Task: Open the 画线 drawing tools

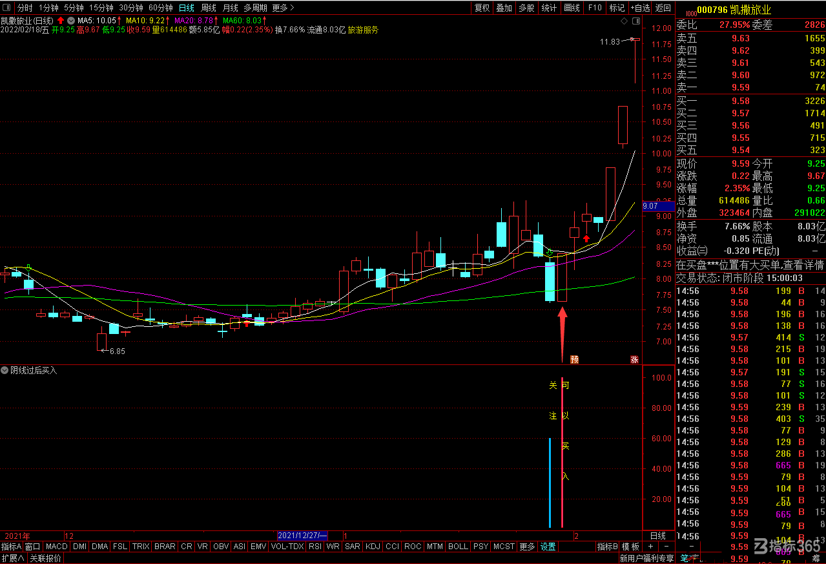Action: click(572, 8)
